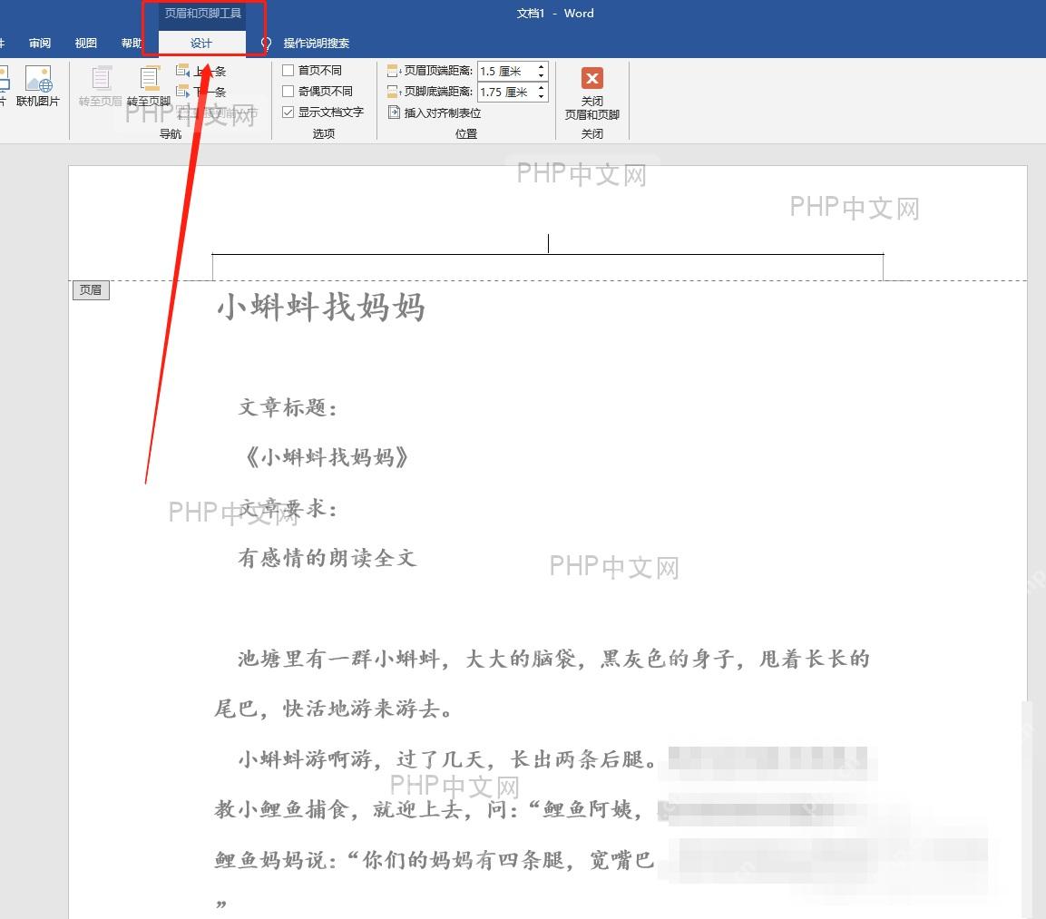Click the line starting 教小鲤鱼捕食

tap(428, 809)
